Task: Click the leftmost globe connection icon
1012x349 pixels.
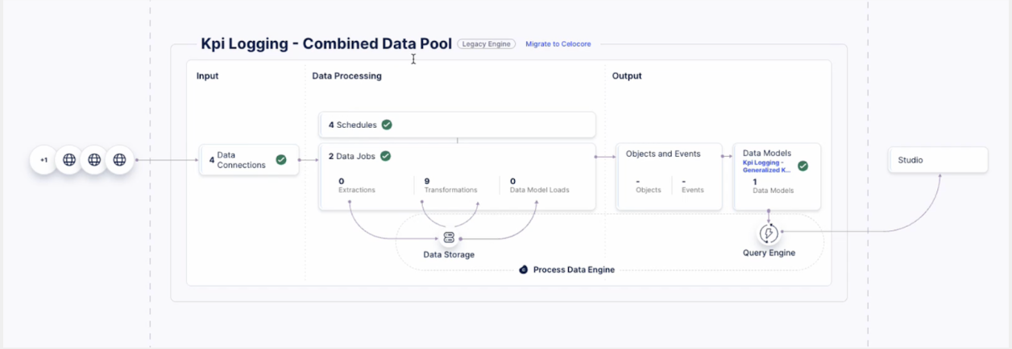Action: coord(69,160)
